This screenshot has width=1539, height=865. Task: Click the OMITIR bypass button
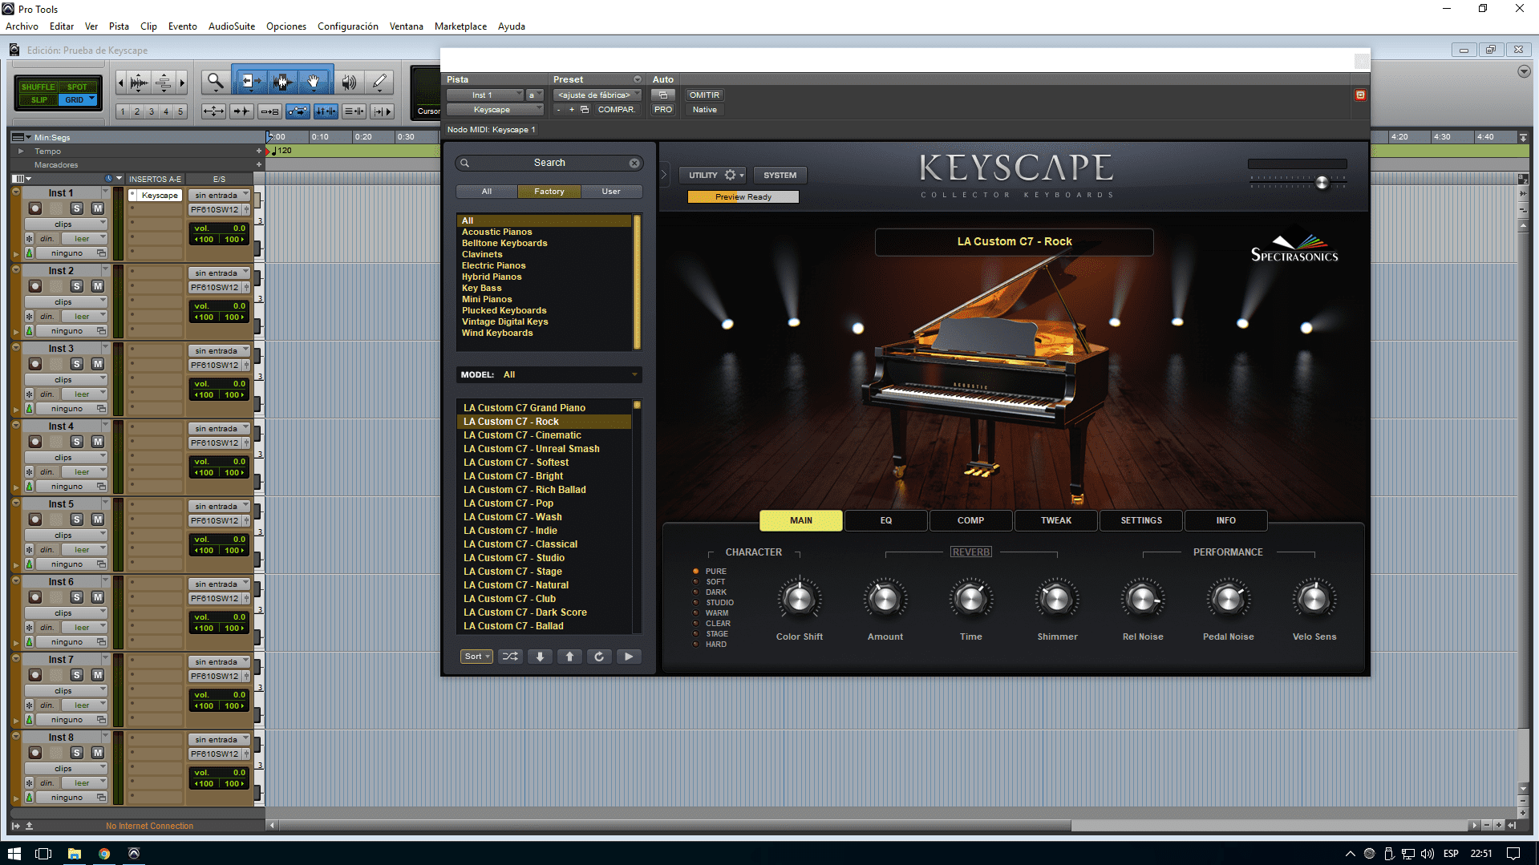[704, 95]
